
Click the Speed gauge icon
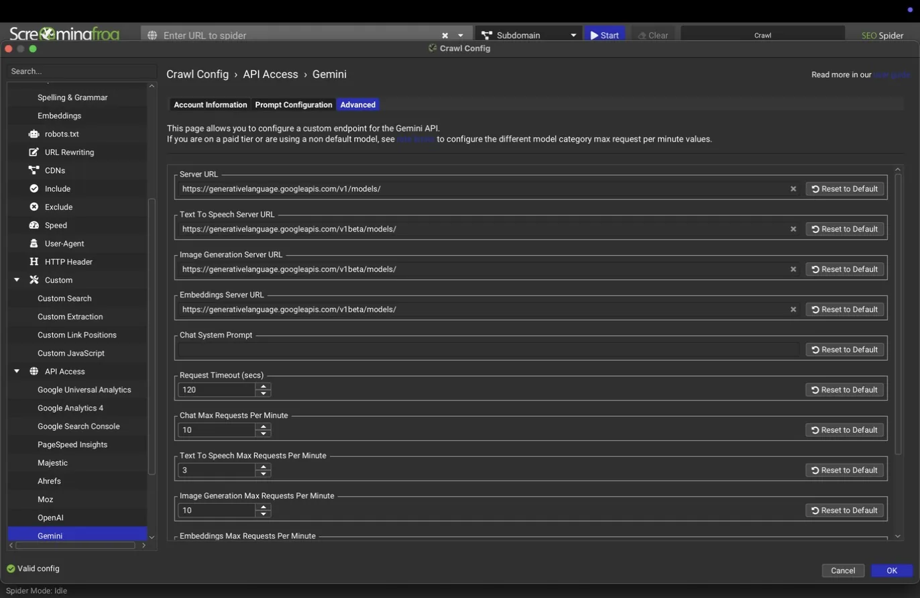click(x=34, y=225)
